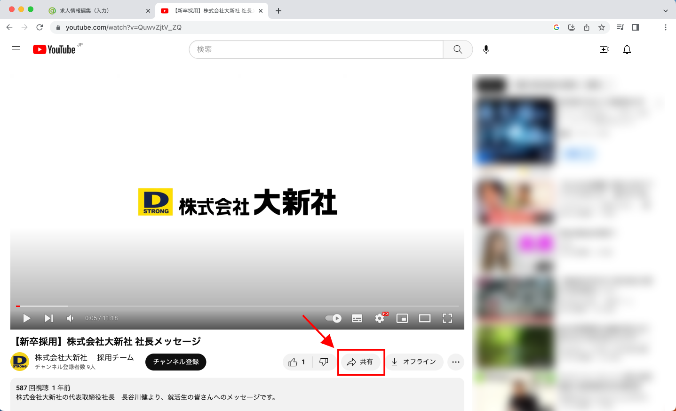Open media control icon in toolbar
This screenshot has height=411, width=676.
click(x=620, y=27)
